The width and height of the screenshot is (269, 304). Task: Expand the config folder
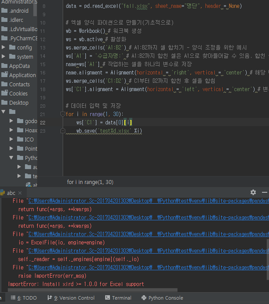4,47
